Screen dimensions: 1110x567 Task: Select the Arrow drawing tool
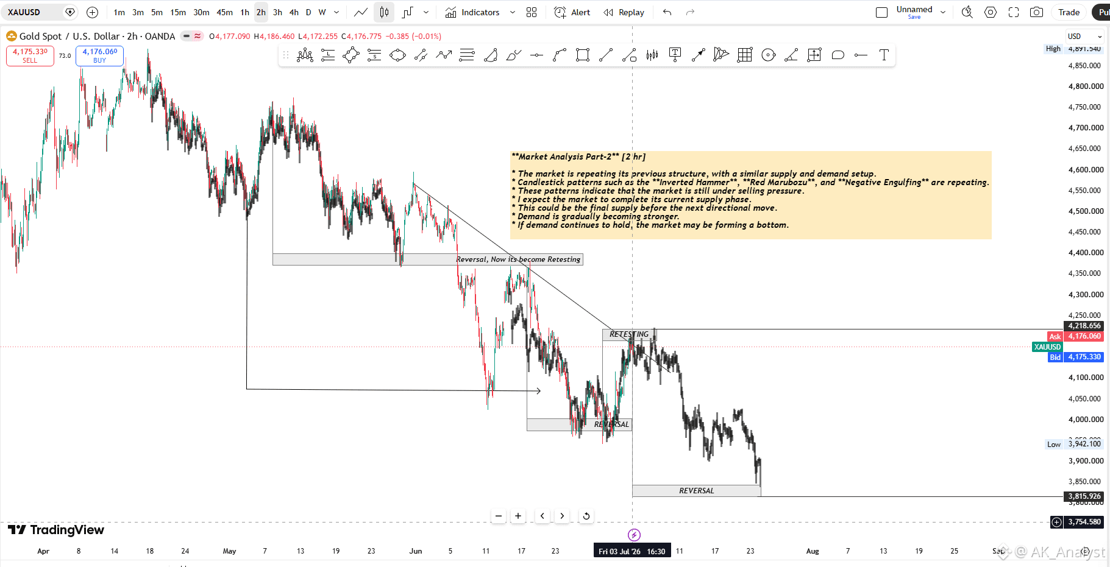(699, 55)
